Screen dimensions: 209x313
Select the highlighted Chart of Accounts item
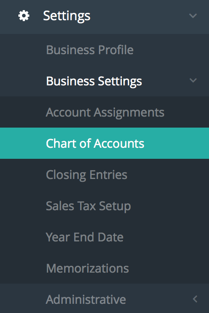(x=104, y=143)
